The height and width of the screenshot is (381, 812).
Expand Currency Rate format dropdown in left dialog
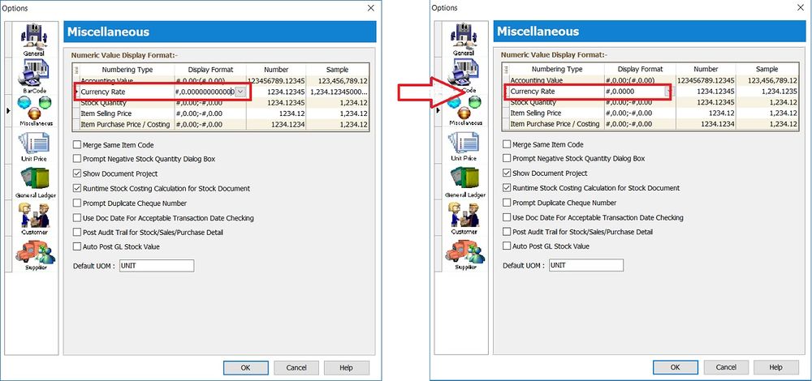[240, 92]
